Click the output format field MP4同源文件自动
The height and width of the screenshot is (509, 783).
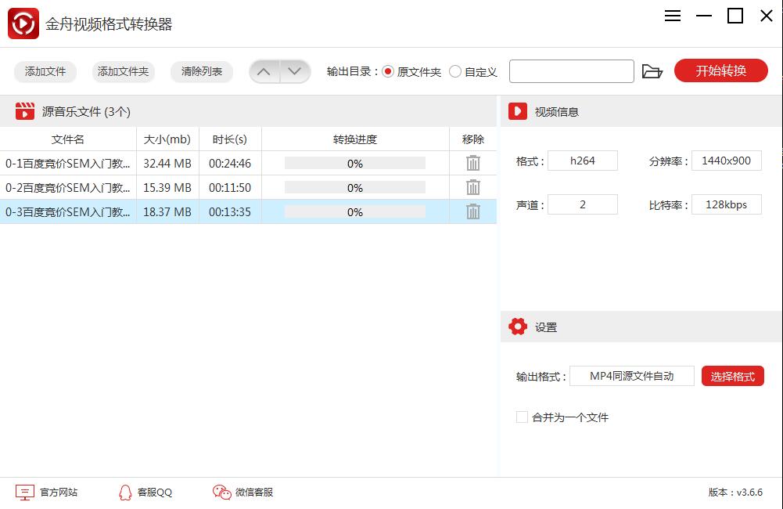pos(632,376)
